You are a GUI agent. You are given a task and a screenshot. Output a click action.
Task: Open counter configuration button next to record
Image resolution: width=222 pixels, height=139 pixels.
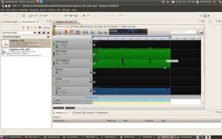(44, 33)
